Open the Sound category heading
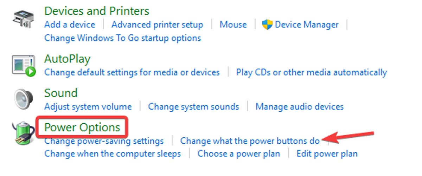 tap(61, 93)
